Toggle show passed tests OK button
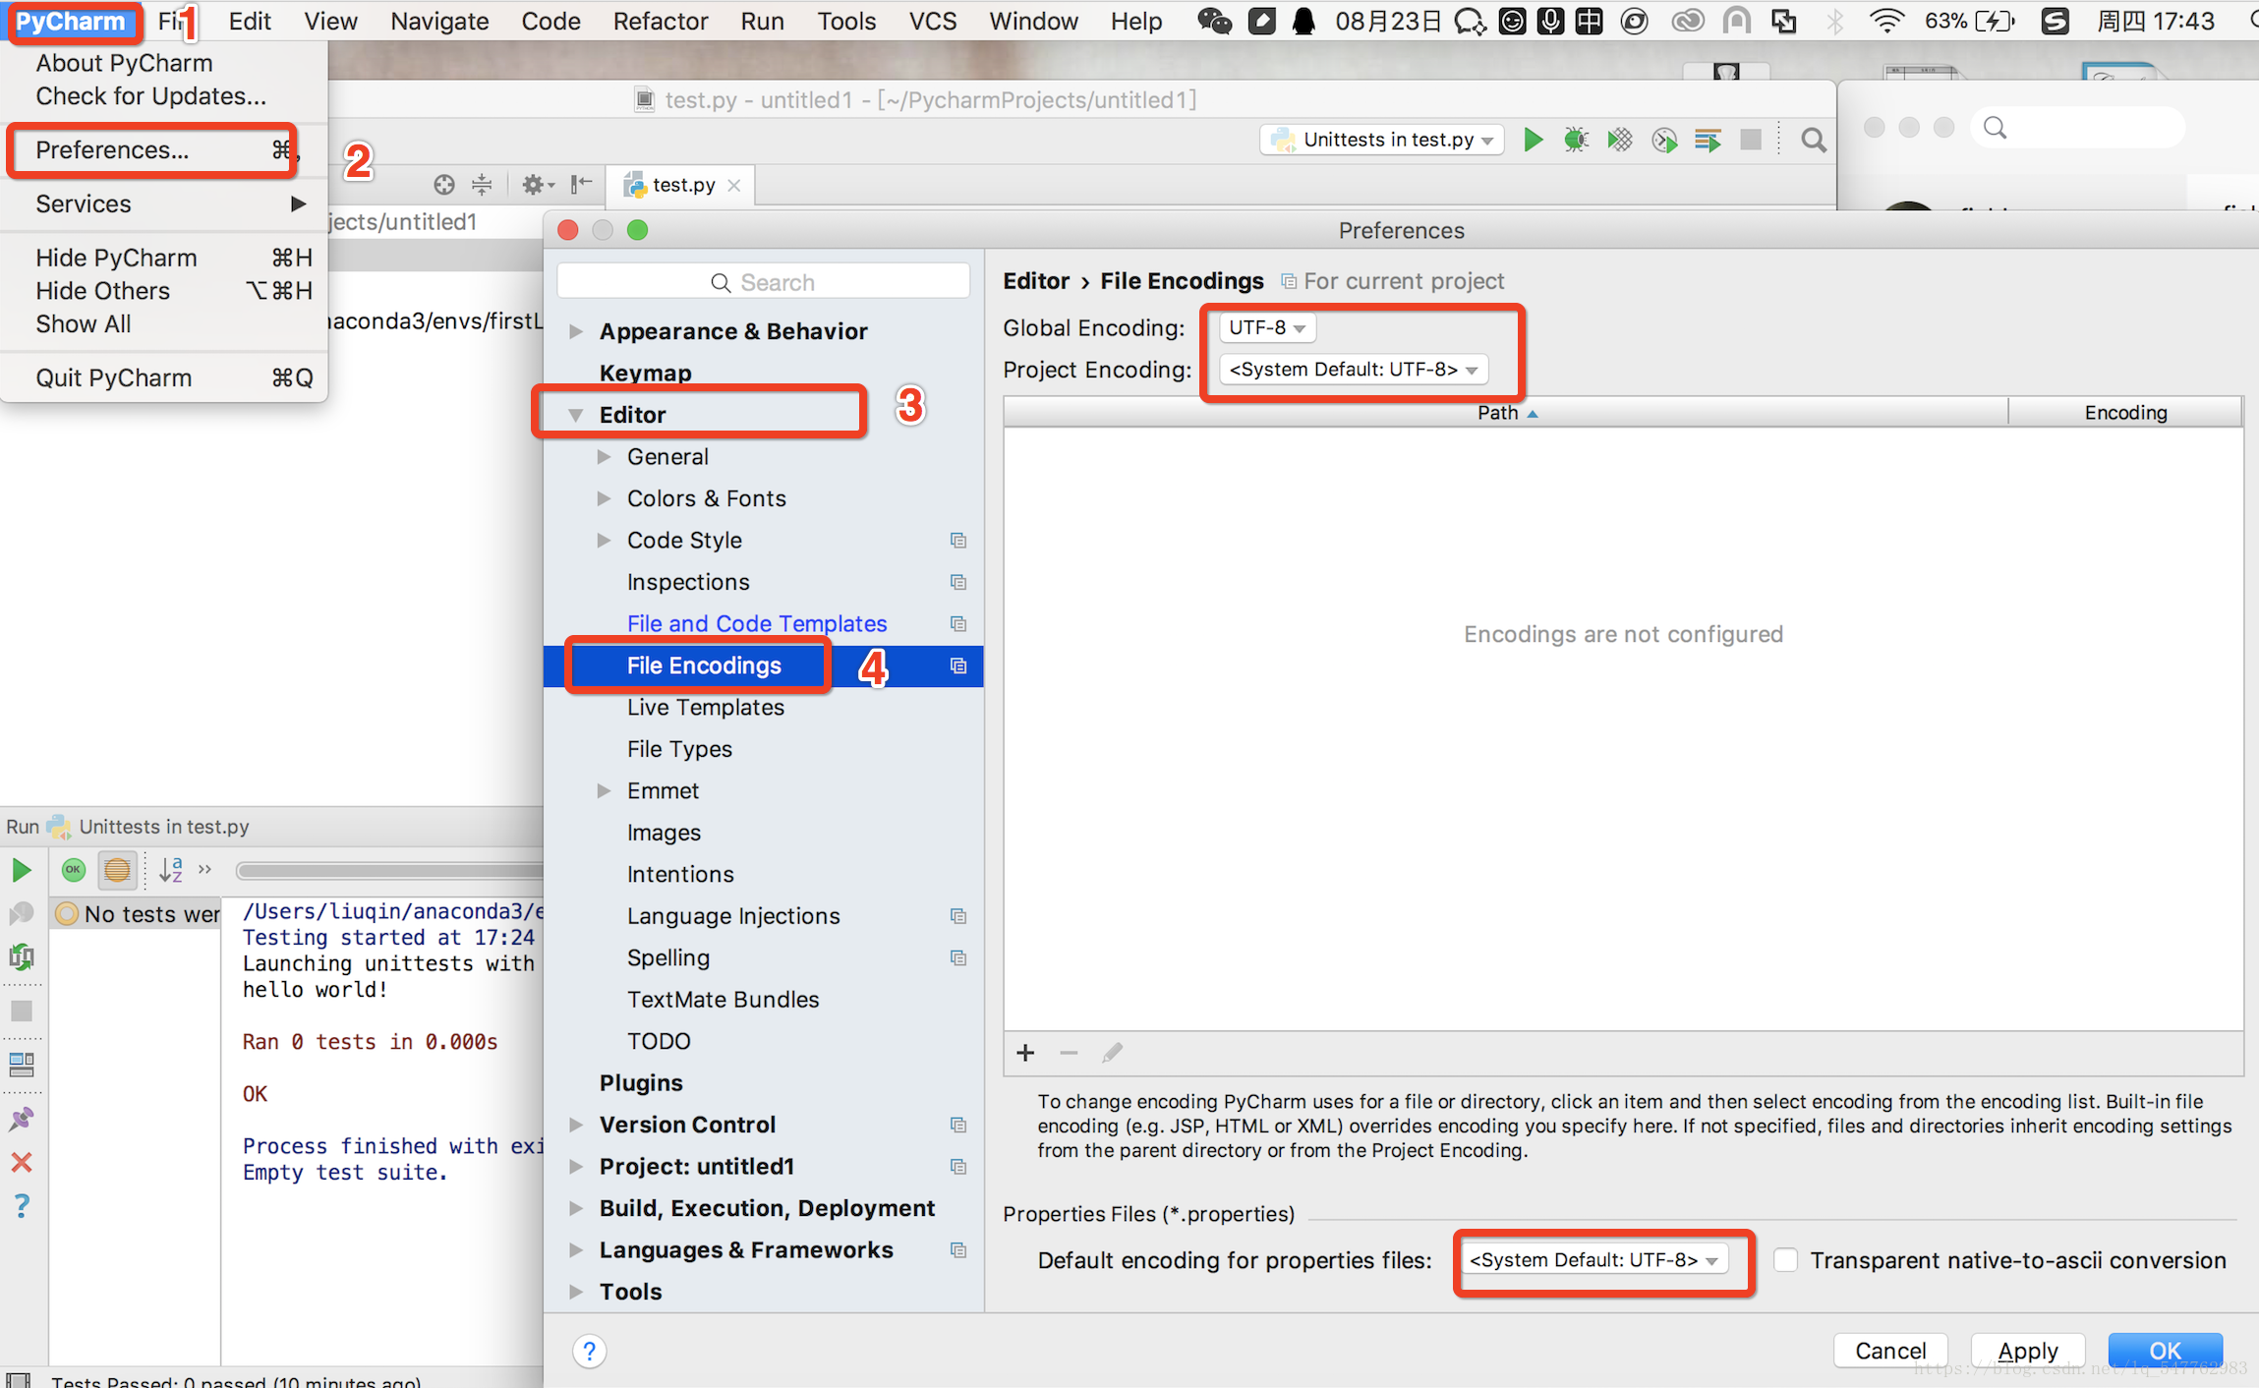The image size is (2259, 1388). 74,870
